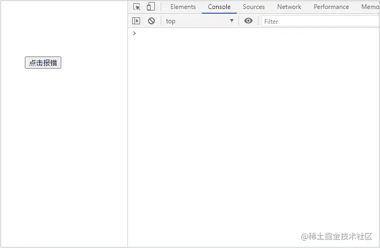Go to the Performance tab
This screenshot has width=380, height=248.
click(331, 7)
